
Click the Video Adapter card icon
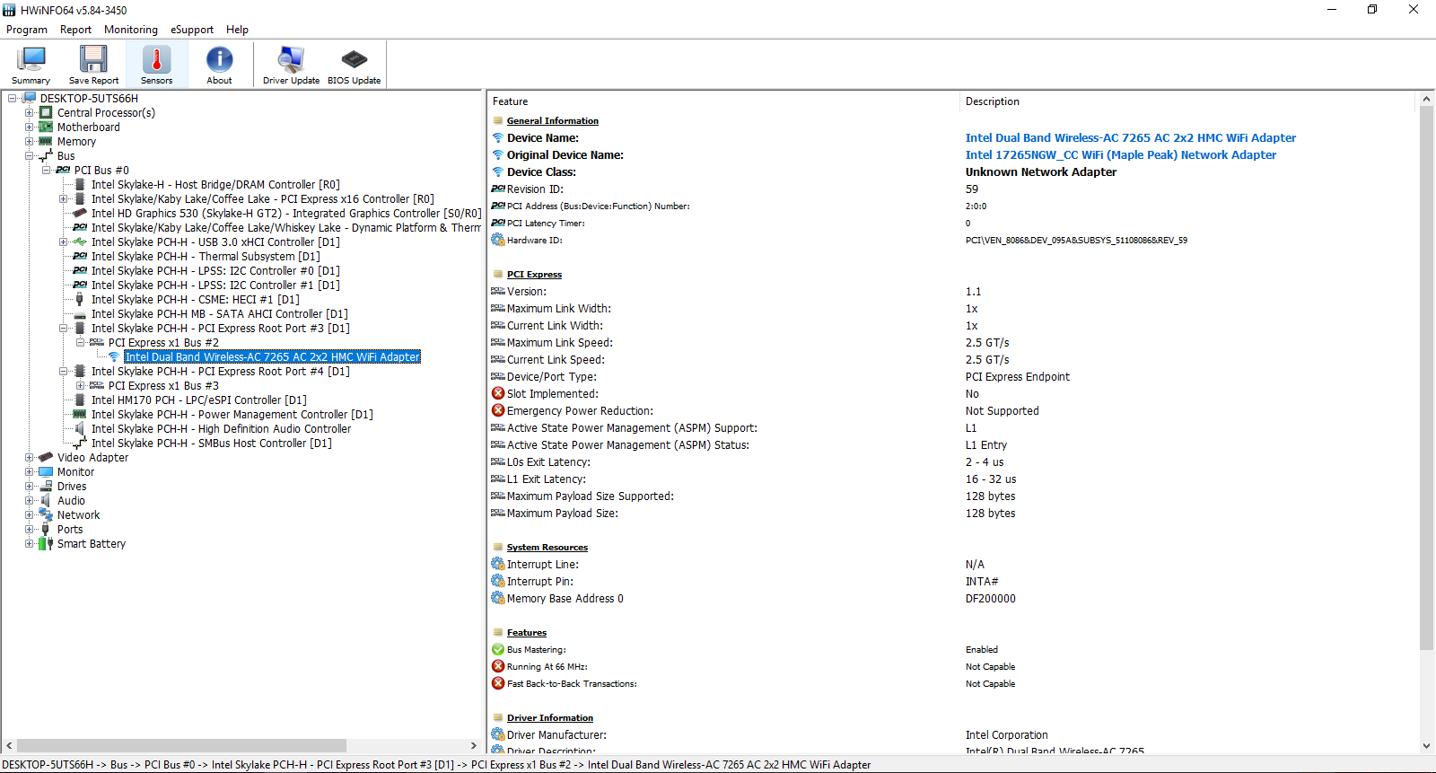coord(46,457)
